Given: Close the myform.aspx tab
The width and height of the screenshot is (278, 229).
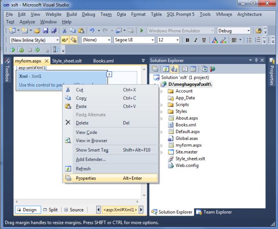Looking at the screenshot, I should (46, 61).
